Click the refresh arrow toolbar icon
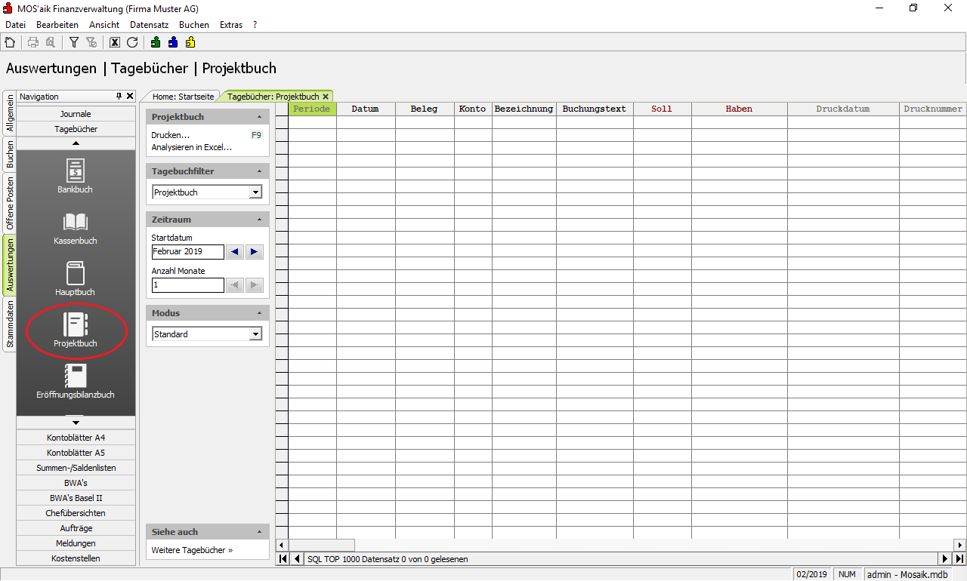This screenshot has width=967, height=581. tap(132, 43)
